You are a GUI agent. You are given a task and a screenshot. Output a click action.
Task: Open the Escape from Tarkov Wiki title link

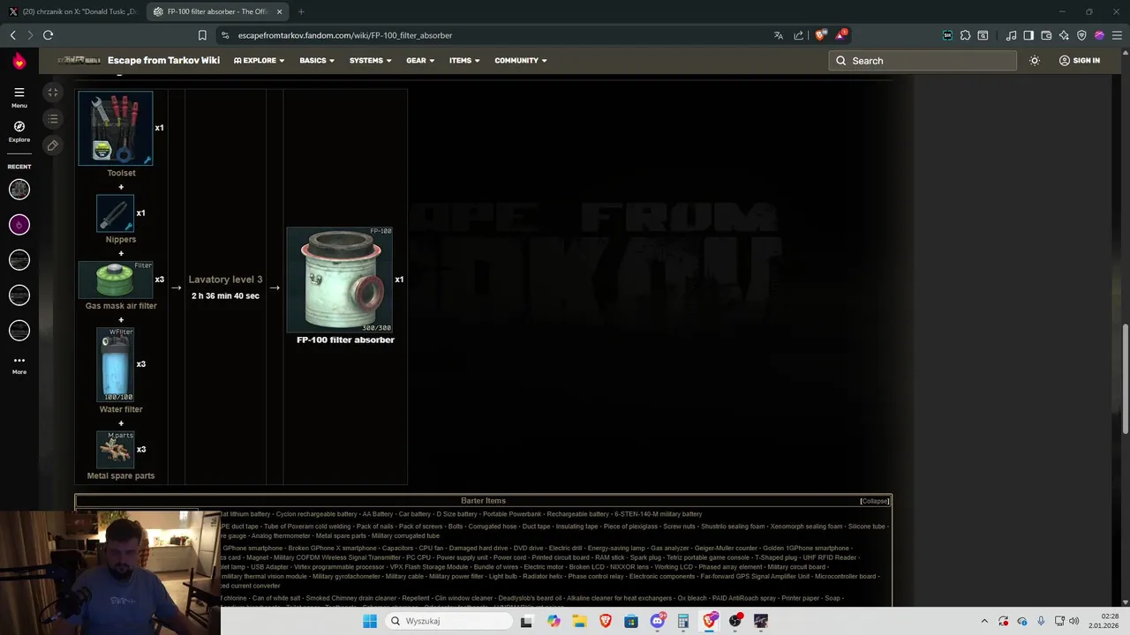[163, 61]
